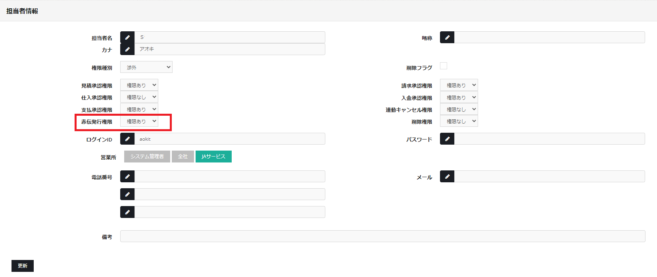657x277 pixels.
Task: Click the pencil icon next to パスワード
Action: click(447, 139)
